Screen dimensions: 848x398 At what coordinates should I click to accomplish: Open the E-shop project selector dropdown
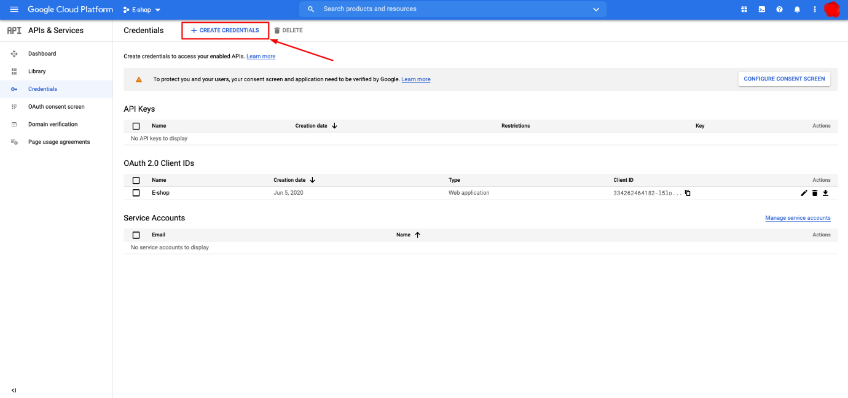coord(142,10)
